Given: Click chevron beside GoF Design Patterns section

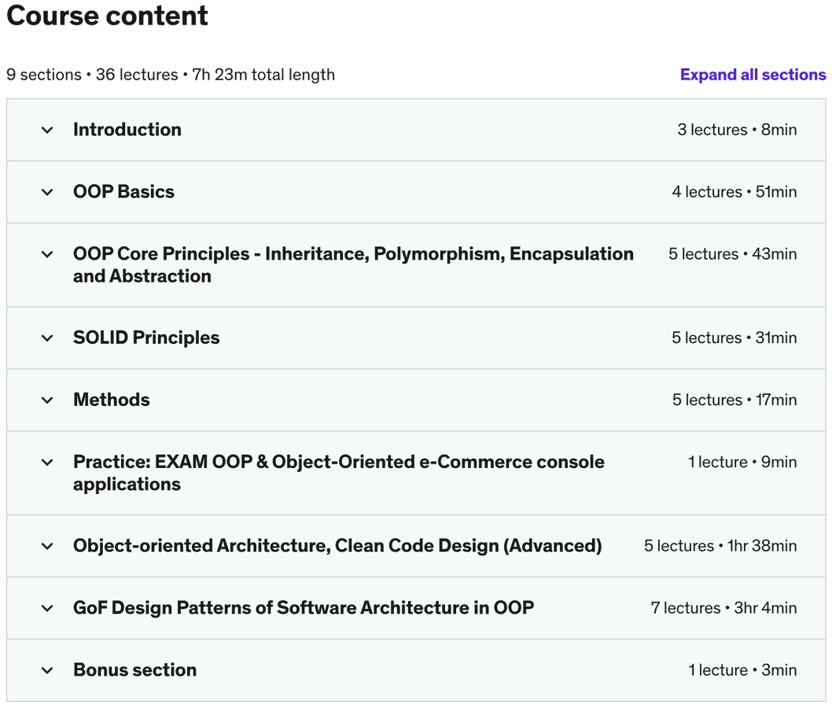Looking at the screenshot, I should pos(47,608).
